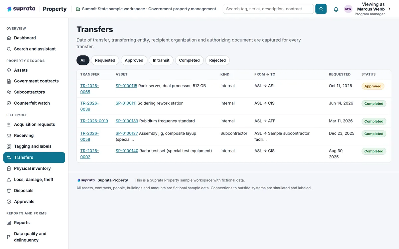Screen dimensions: 399x249
Task: Open Physical inventory label in sidebar
Action: click(32, 168)
